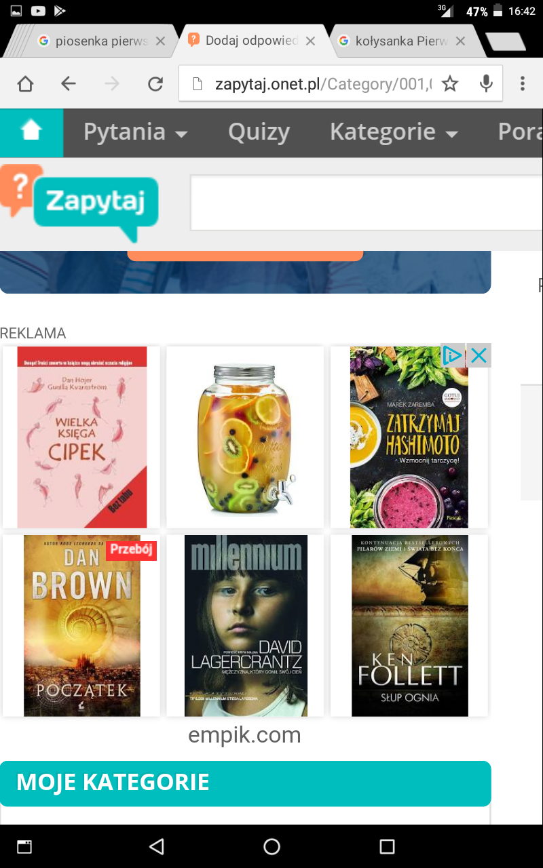This screenshot has height=868, width=543.
Task: Open the AdChoices info icon
Action: [452, 355]
